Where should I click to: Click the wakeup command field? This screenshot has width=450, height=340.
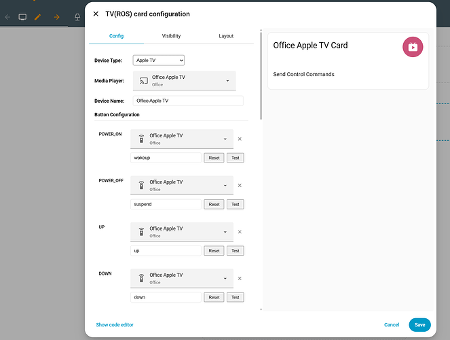point(166,158)
